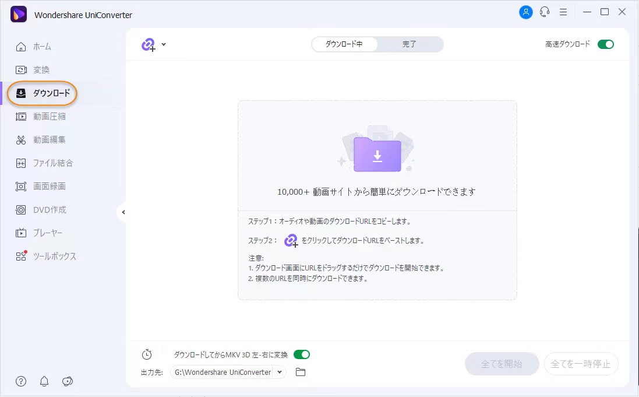Click the link icon in ステップ2 instructions
639x397 pixels.
(291, 240)
